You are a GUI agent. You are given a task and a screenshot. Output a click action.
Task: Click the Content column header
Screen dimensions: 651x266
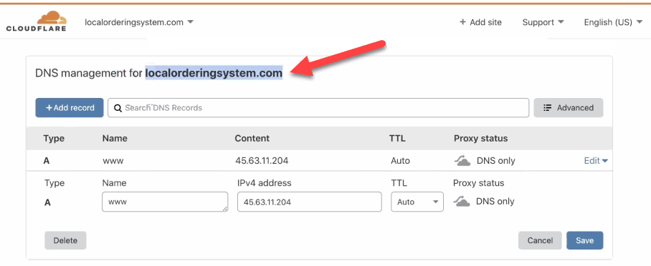252,139
